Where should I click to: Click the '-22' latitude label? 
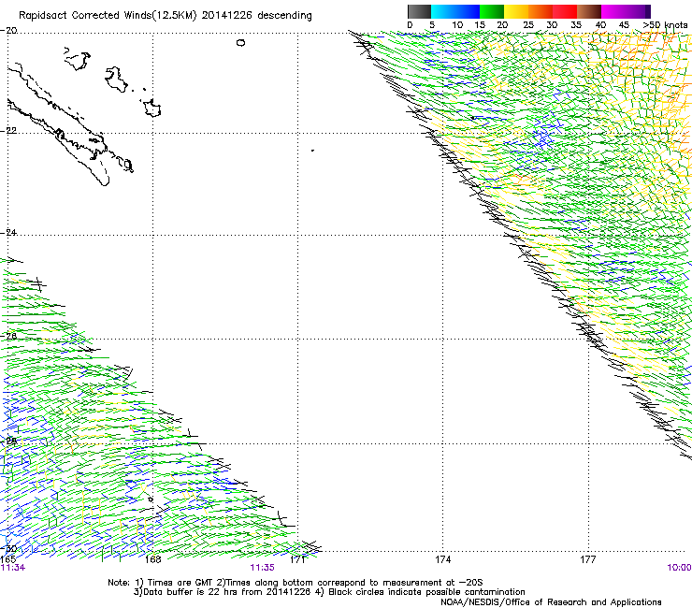click(8, 131)
